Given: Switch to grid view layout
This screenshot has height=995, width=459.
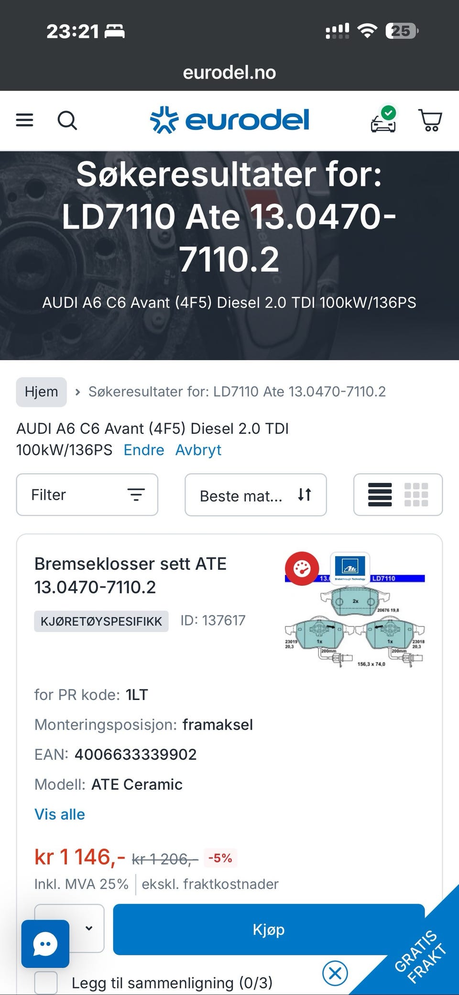Looking at the screenshot, I should (416, 494).
